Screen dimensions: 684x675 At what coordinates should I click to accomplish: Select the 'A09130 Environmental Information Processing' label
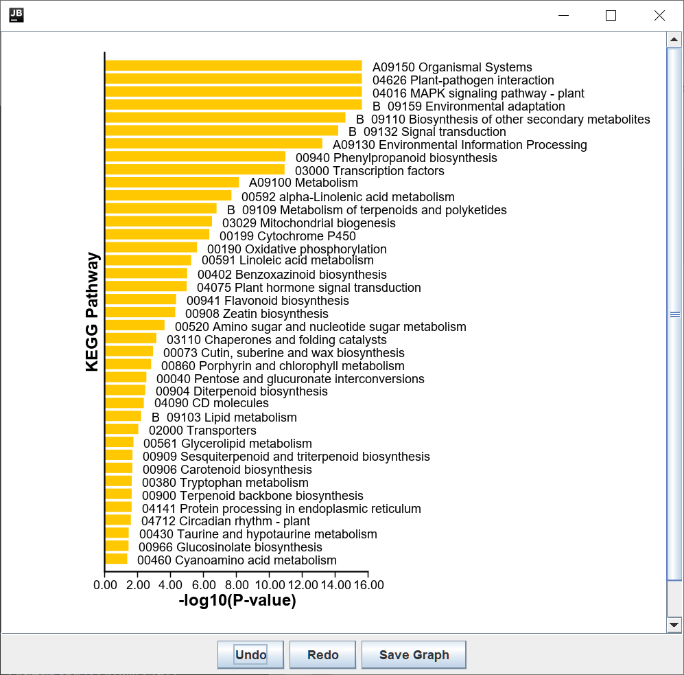[x=460, y=145]
